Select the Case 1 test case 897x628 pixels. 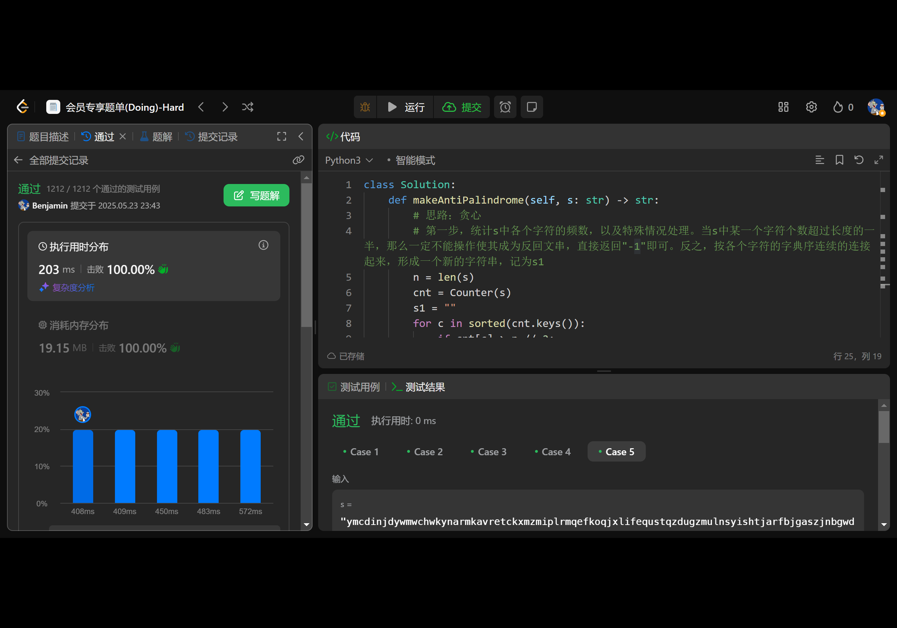(x=361, y=452)
